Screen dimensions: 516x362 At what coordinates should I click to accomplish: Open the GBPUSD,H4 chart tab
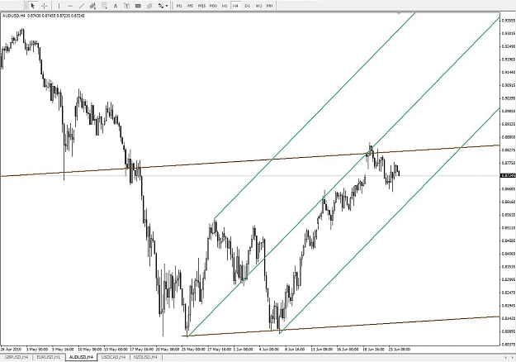17,357
